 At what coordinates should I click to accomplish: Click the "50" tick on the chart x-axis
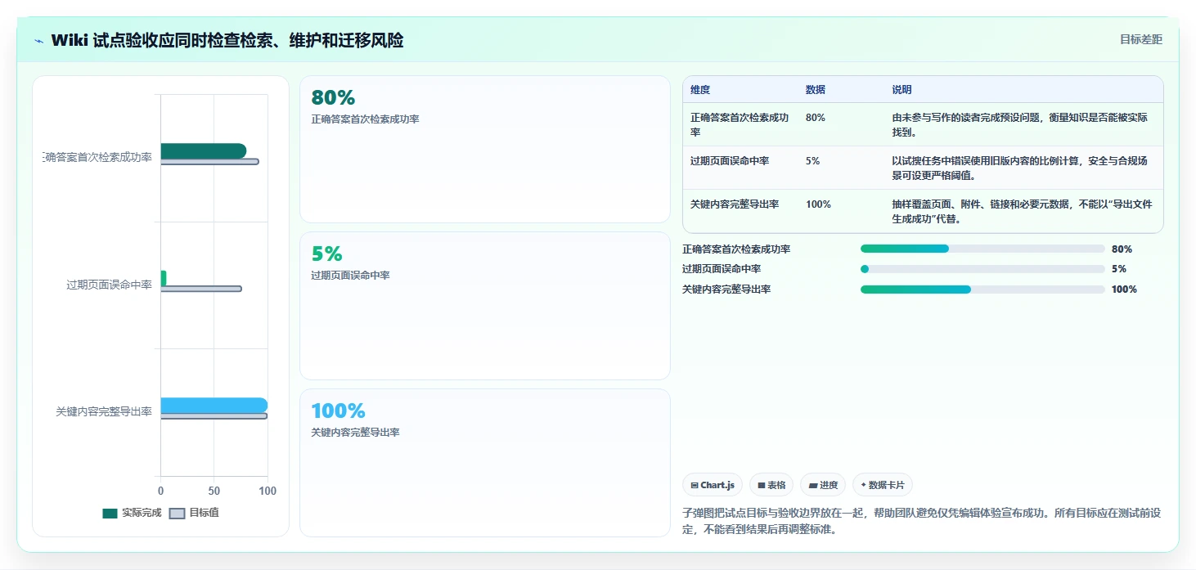(x=214, y=491)
